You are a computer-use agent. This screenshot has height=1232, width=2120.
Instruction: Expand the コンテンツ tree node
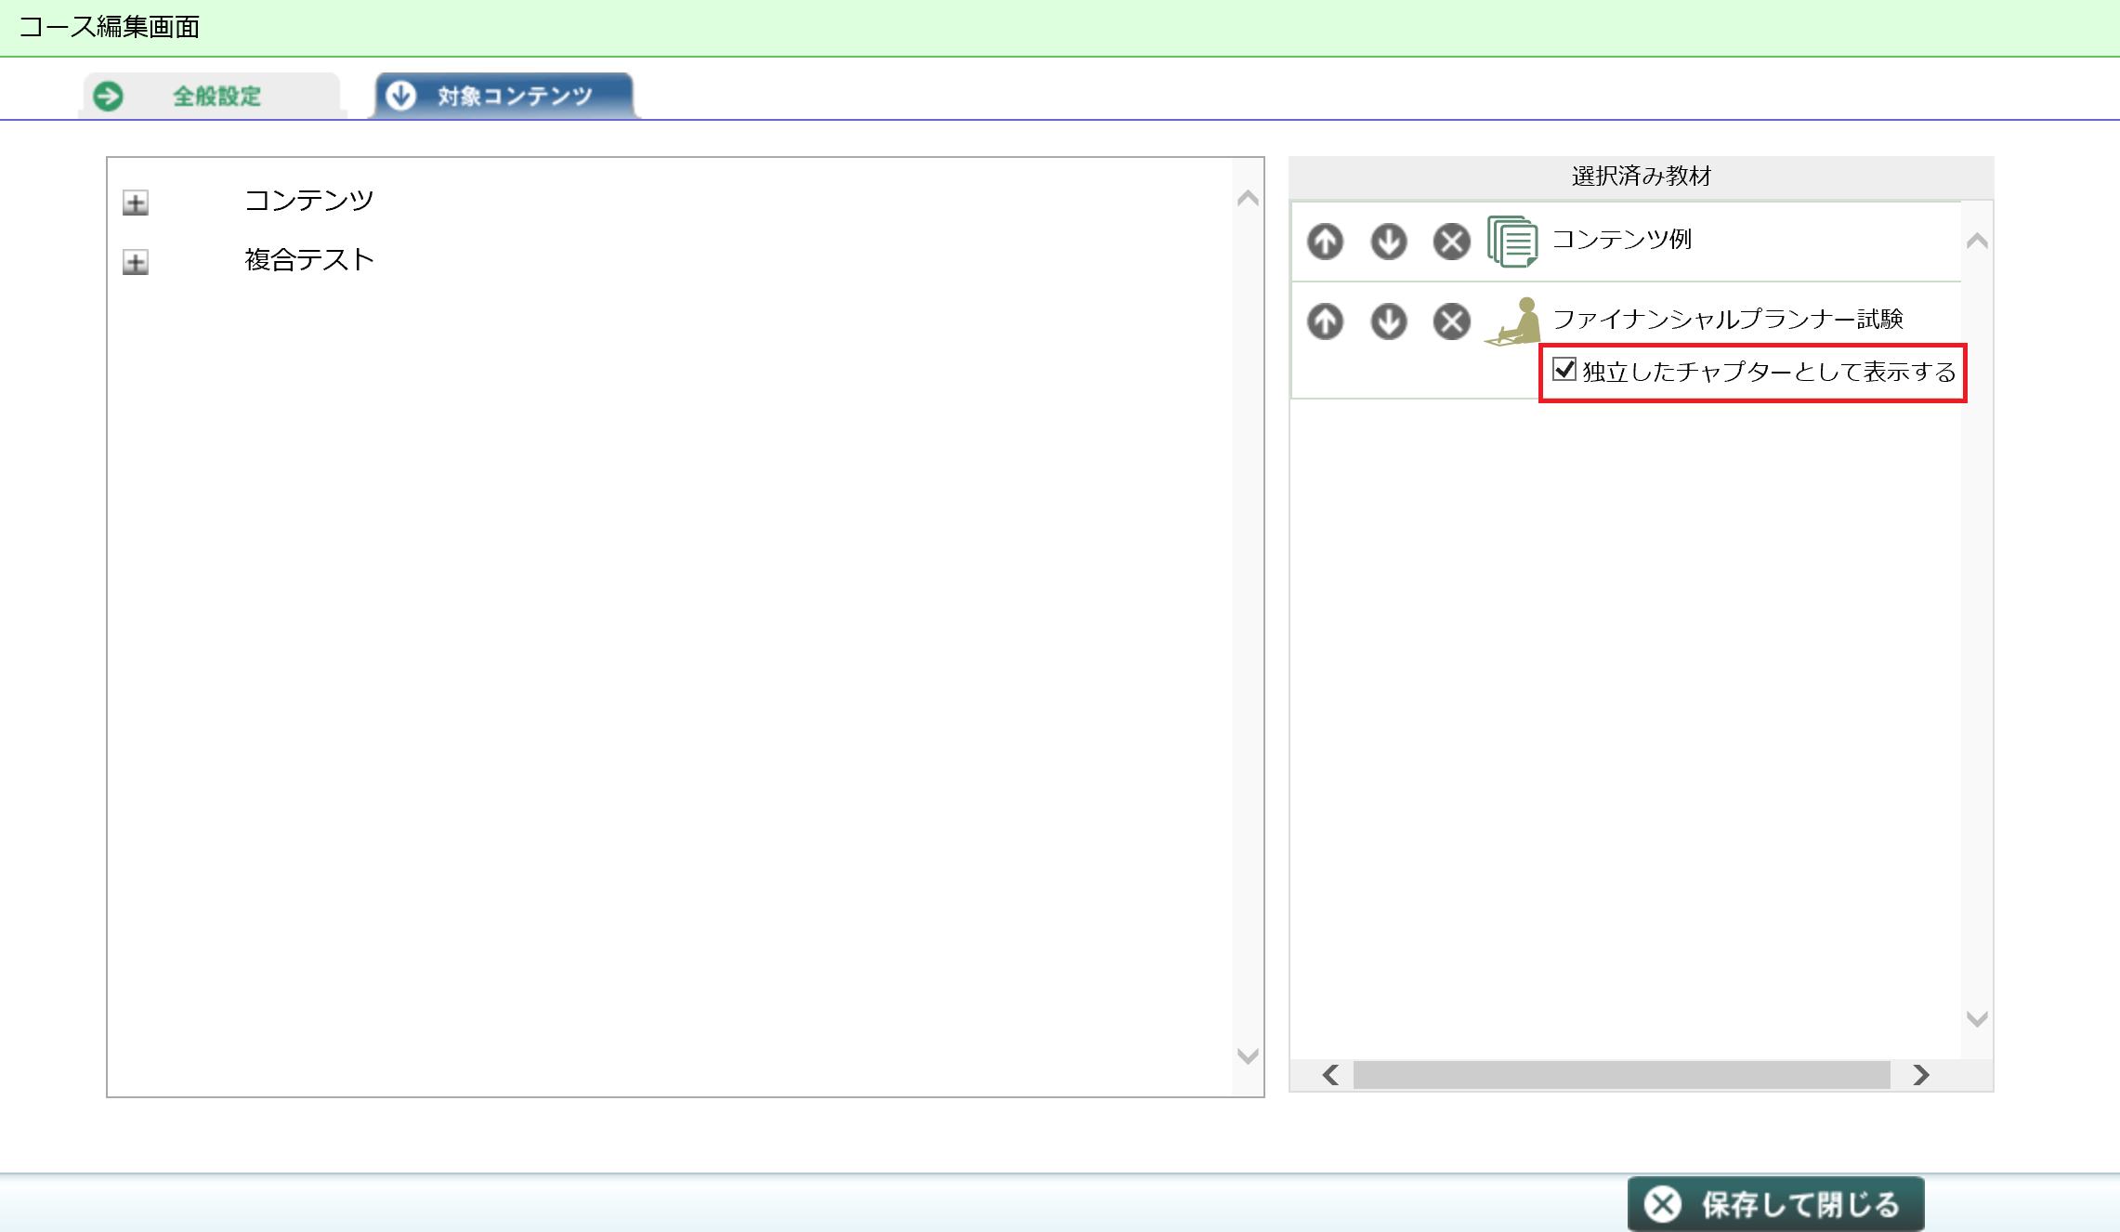pyautogui.click(x=136, y=203)
